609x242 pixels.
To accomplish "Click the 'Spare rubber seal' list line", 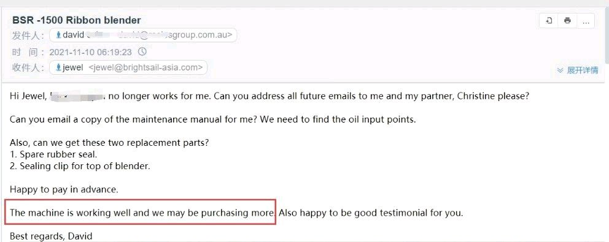I will (x=53, y=154).
